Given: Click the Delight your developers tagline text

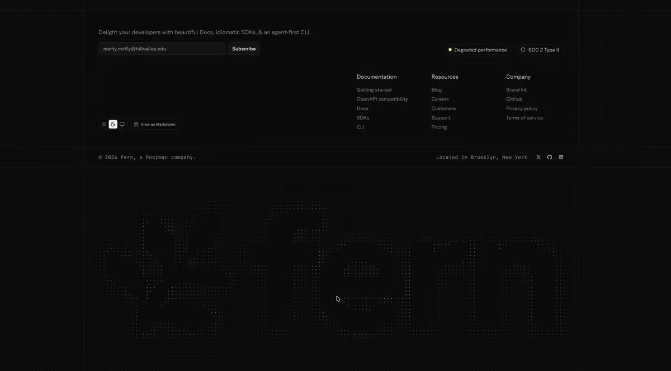Looking at the screenshot, I should (205, 32).
